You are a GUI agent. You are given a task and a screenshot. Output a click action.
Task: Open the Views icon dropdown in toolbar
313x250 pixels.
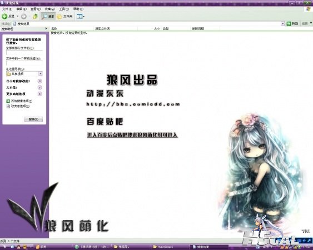pyautogui.click(x=81, y=16)
